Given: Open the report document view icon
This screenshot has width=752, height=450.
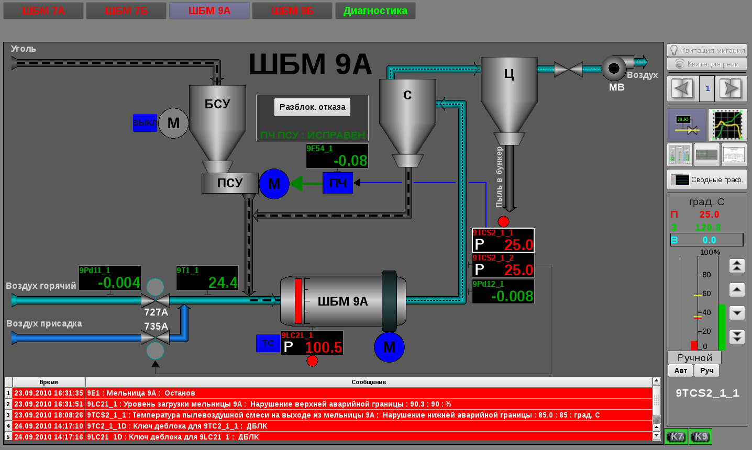Looking at the screenshot, I should point(734,155).
